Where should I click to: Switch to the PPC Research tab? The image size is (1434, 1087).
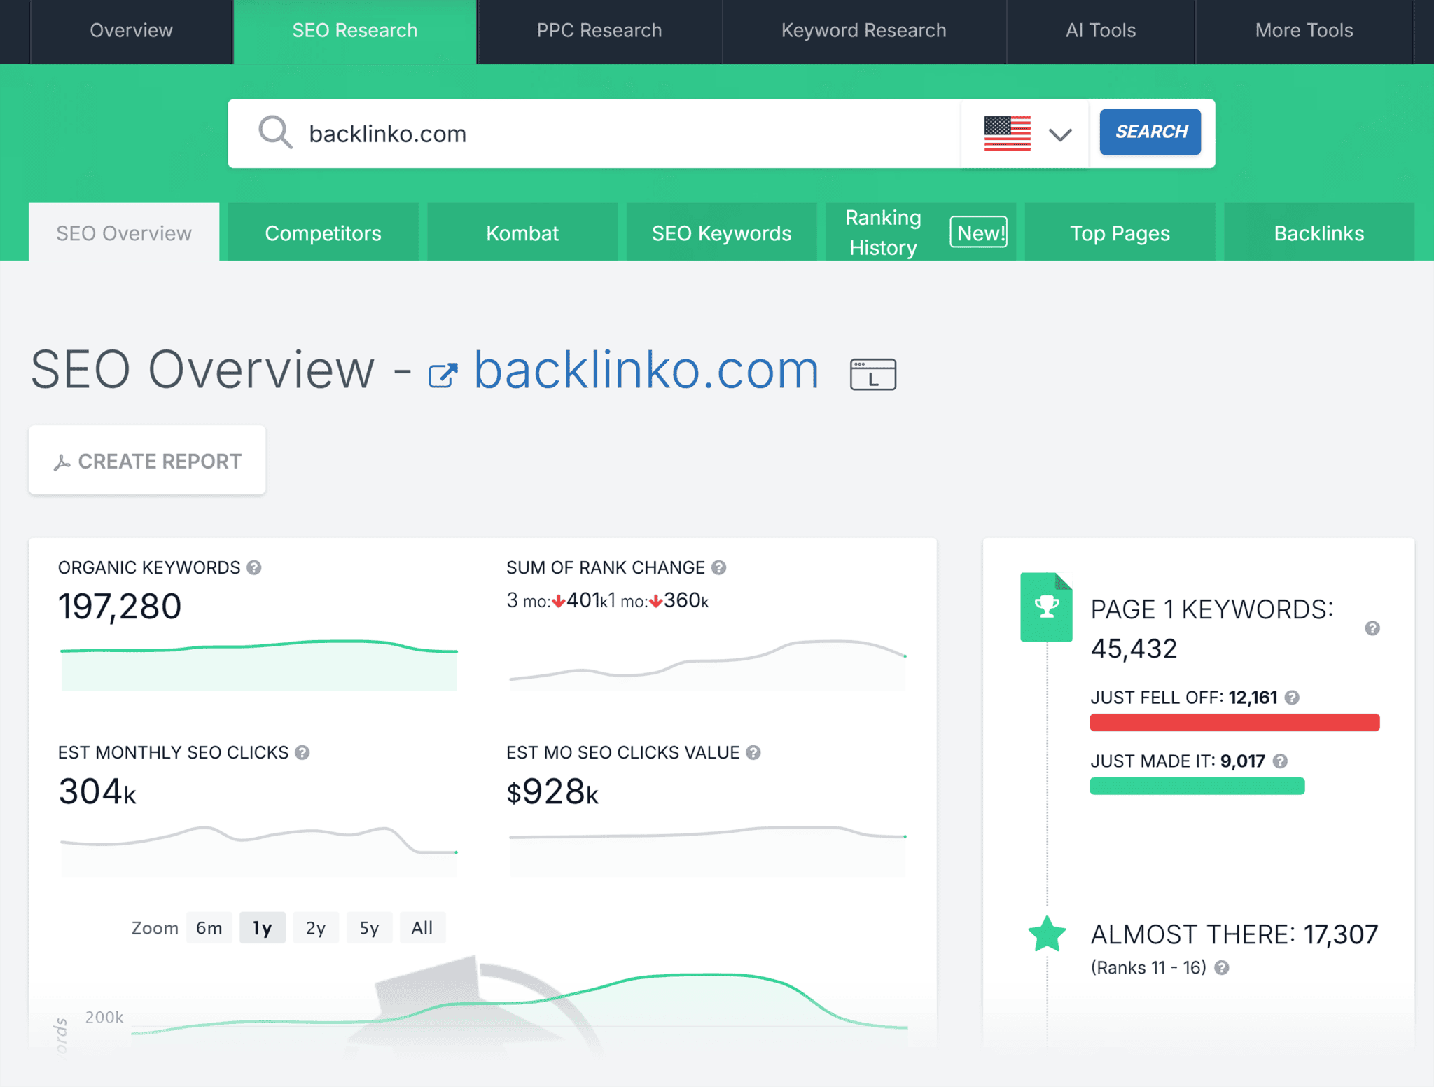click(599, 30)
